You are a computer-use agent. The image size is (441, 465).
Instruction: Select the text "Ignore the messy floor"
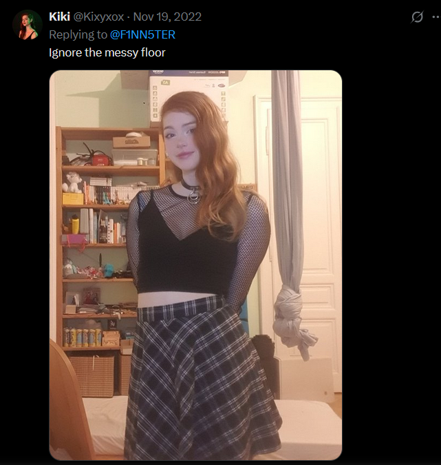(x=107, y=52)
